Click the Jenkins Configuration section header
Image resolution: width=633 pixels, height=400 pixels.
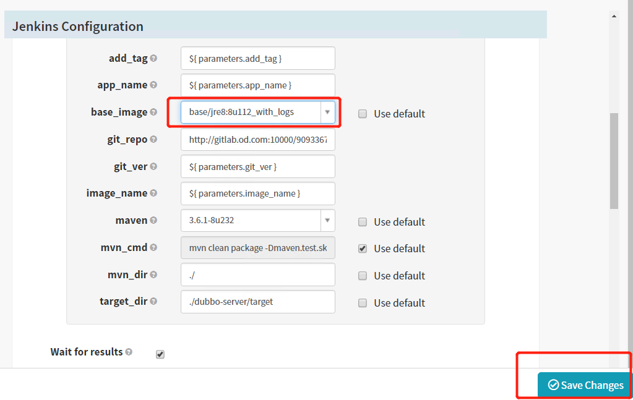click(x=275, y=26)
